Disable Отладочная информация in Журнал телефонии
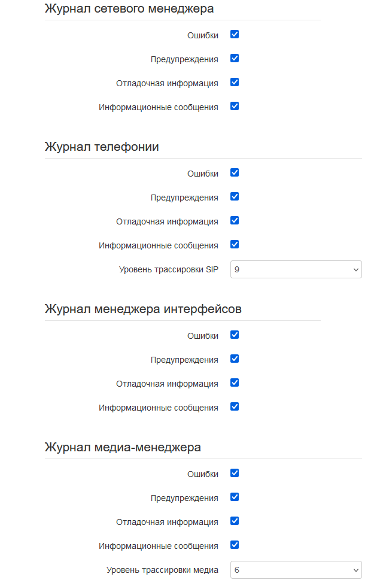 tap(235, 220)
